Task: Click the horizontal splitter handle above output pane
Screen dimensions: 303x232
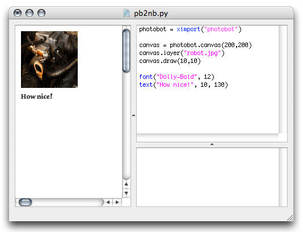Action: tap(212, 145)
